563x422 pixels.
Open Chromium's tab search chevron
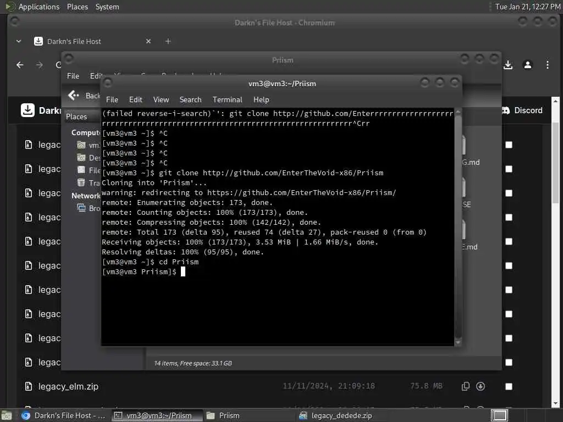19,41
